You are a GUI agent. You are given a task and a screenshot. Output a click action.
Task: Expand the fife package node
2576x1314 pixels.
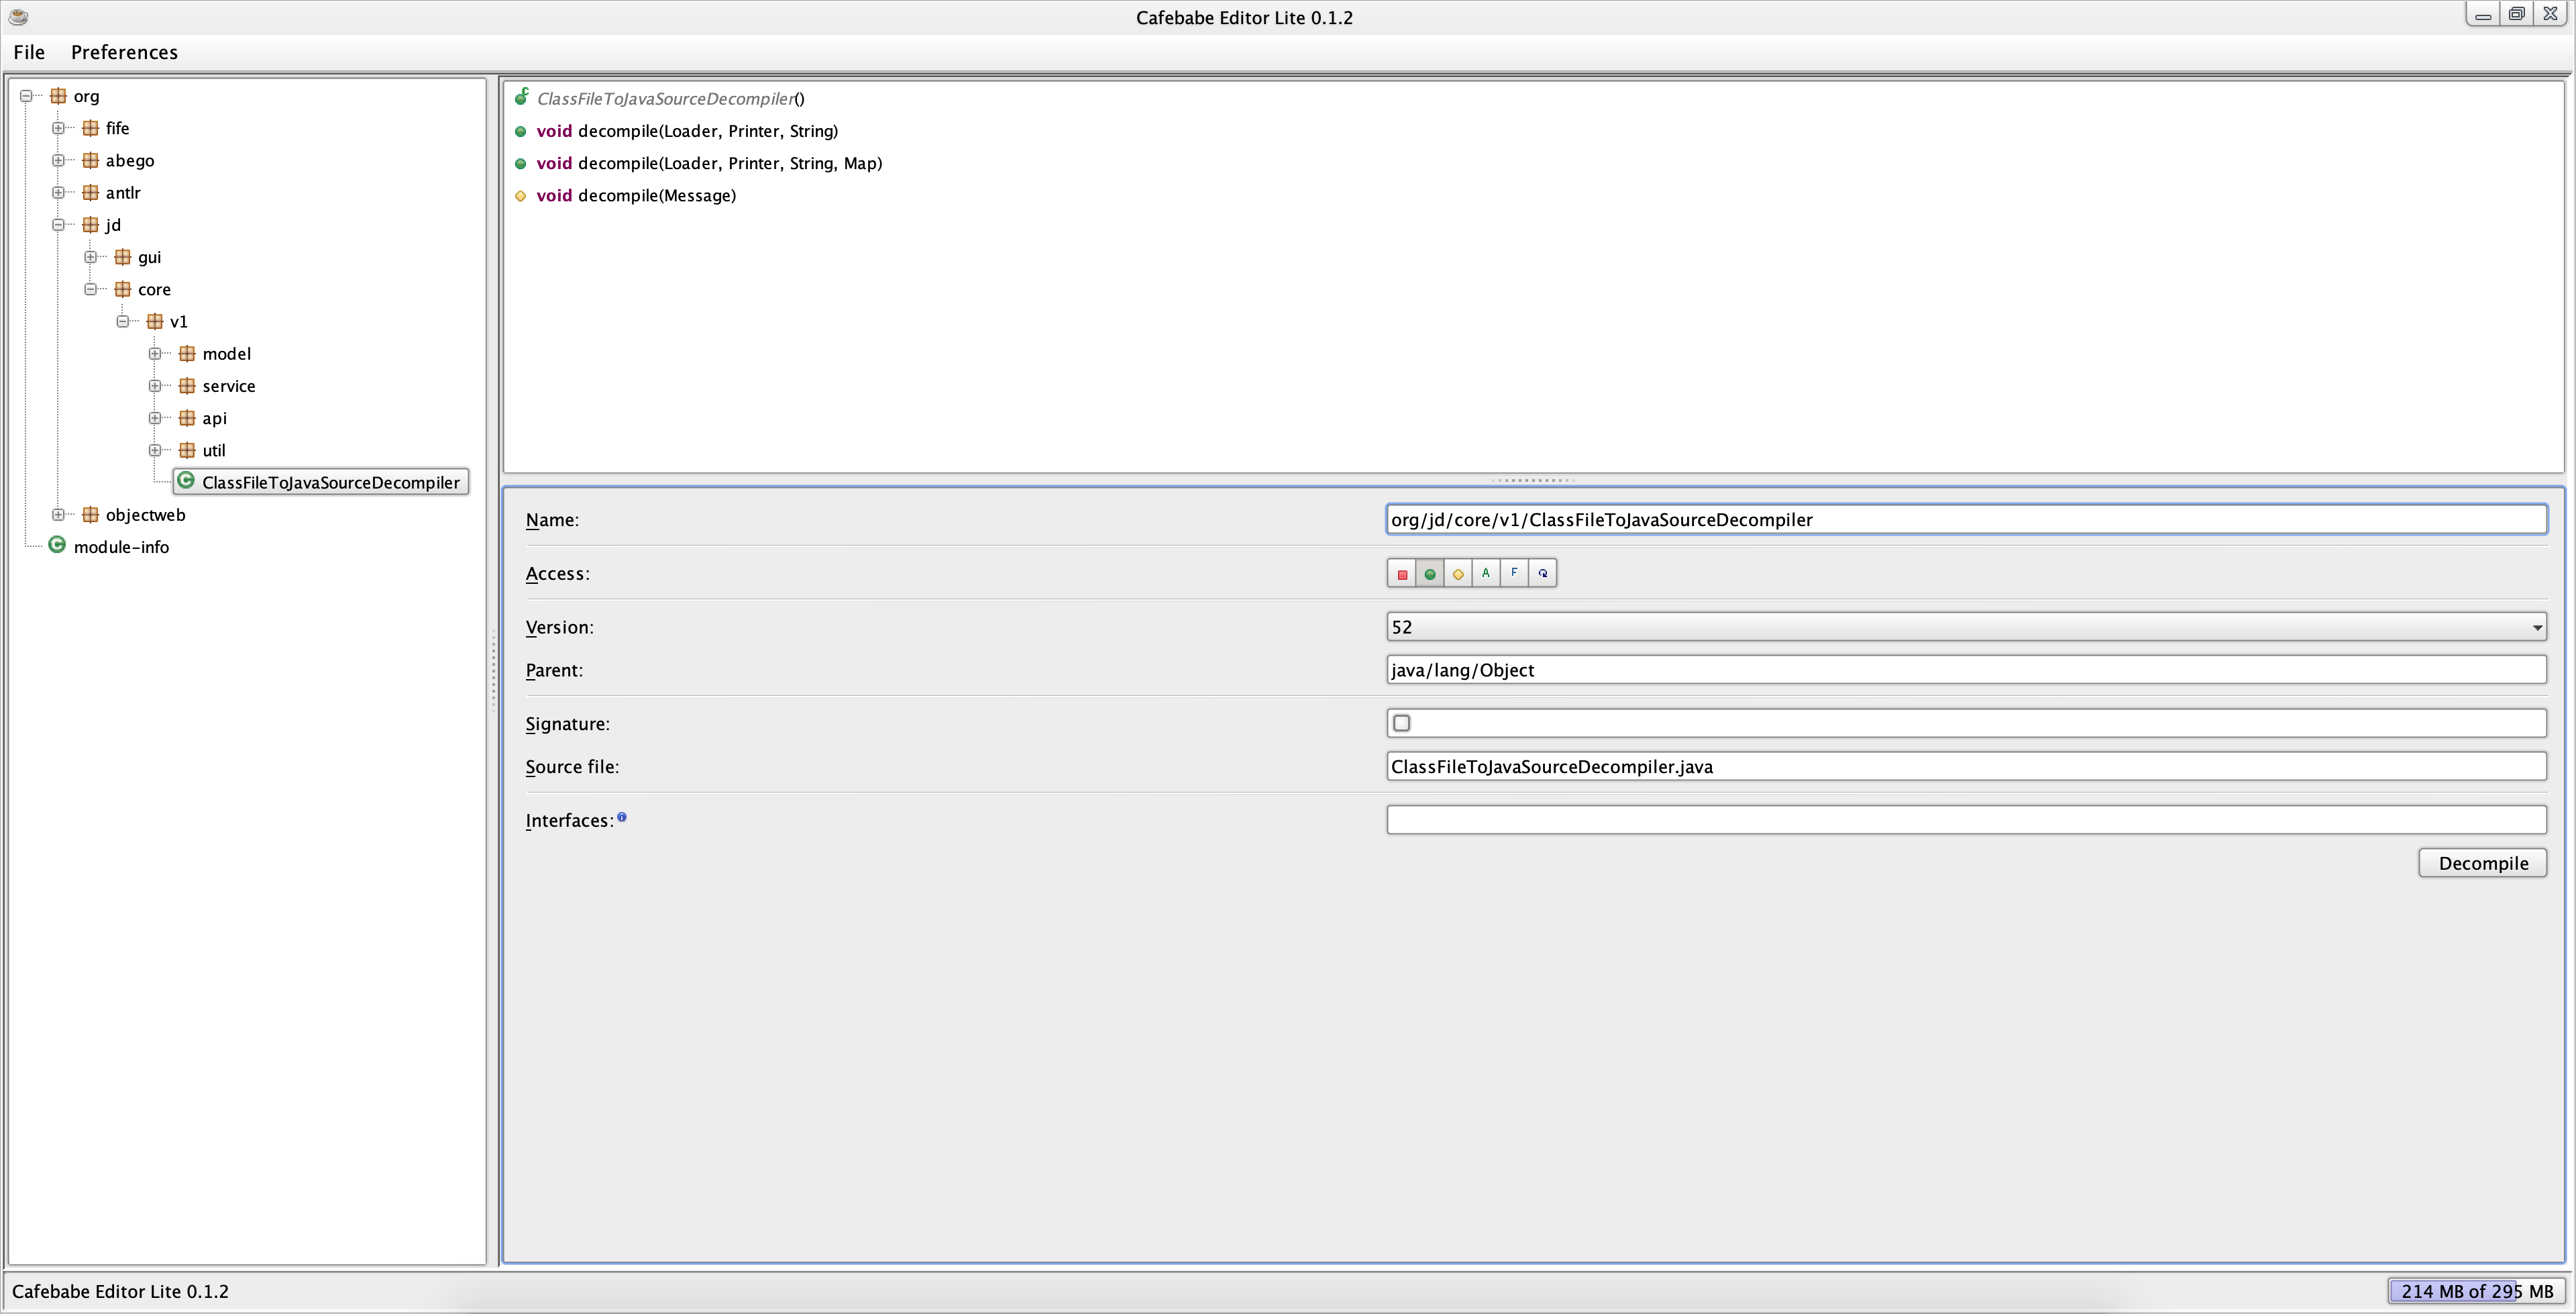point(59,128)
